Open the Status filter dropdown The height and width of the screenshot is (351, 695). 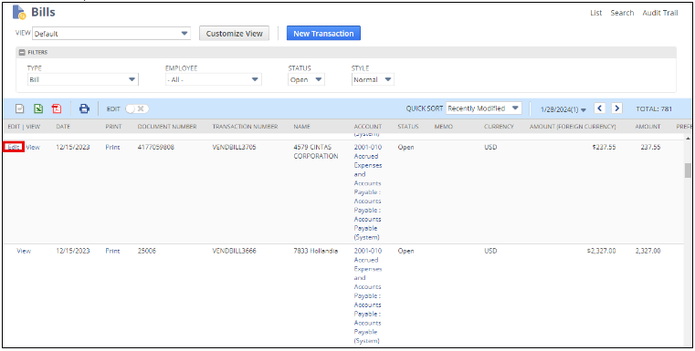[306, 79]
